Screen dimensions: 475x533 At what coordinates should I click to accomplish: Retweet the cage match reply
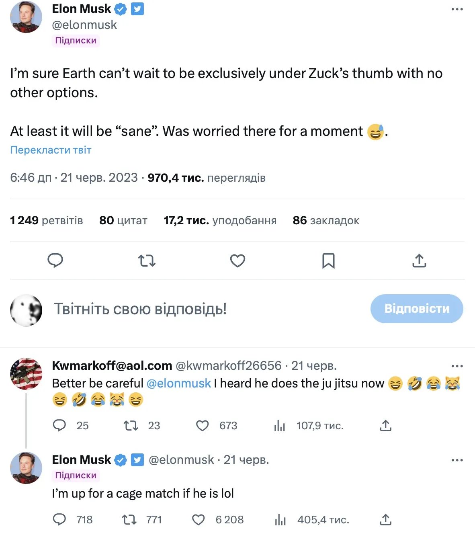click(x=129, y=520)
